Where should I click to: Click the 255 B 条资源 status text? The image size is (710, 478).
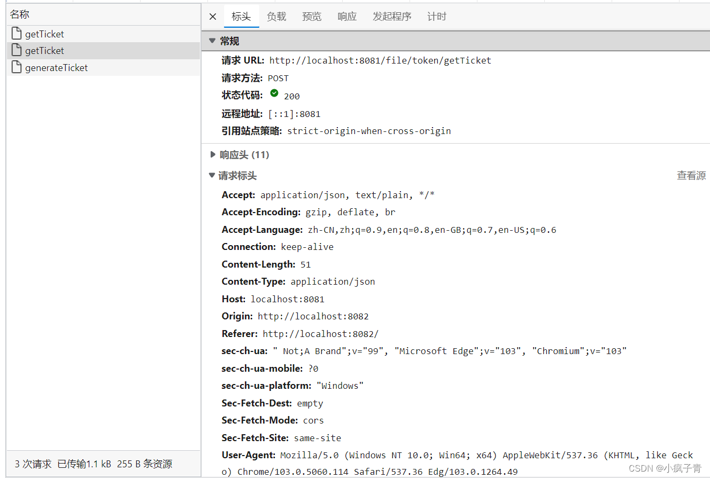coord(145,464)
